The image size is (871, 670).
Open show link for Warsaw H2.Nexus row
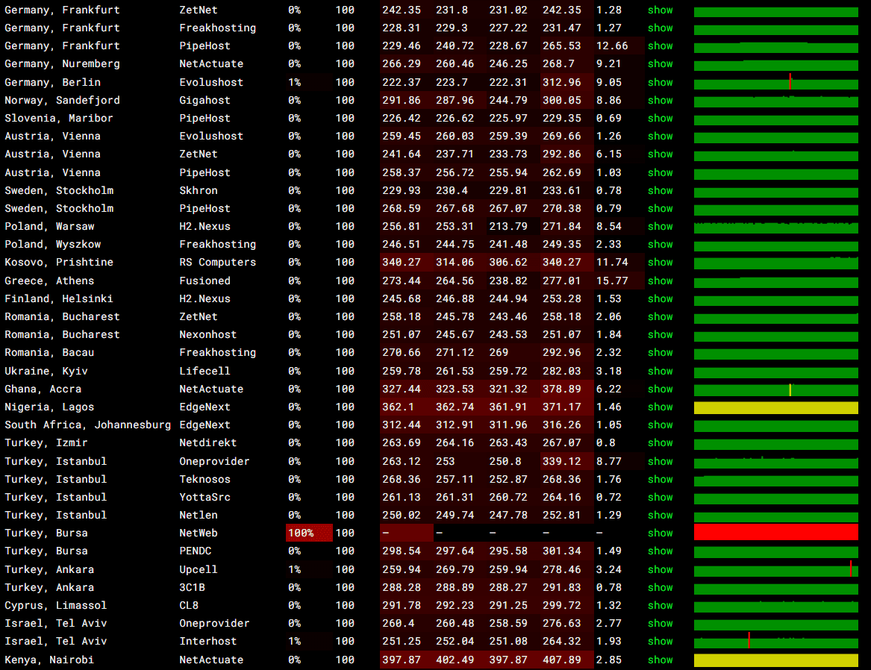[x=660, y=227]
